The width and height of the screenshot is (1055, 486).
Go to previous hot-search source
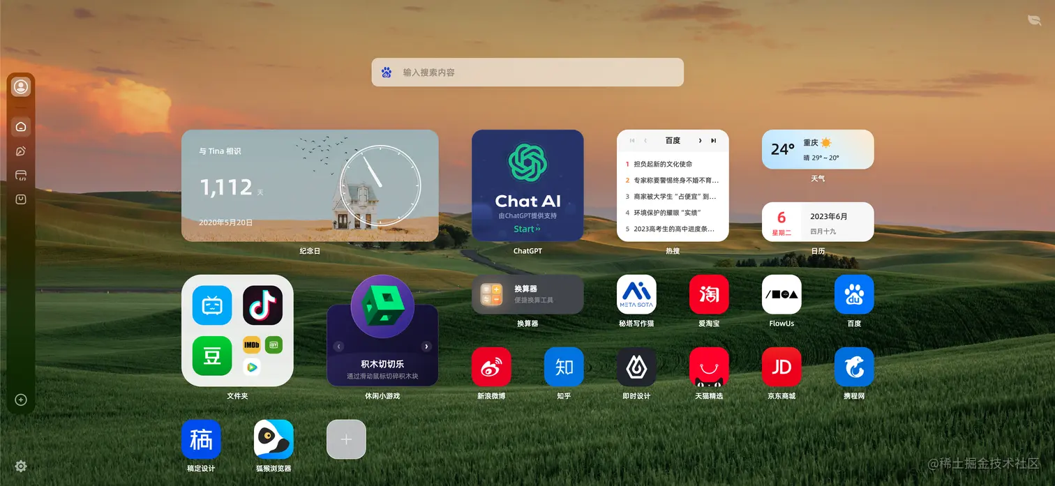[645, 141]
